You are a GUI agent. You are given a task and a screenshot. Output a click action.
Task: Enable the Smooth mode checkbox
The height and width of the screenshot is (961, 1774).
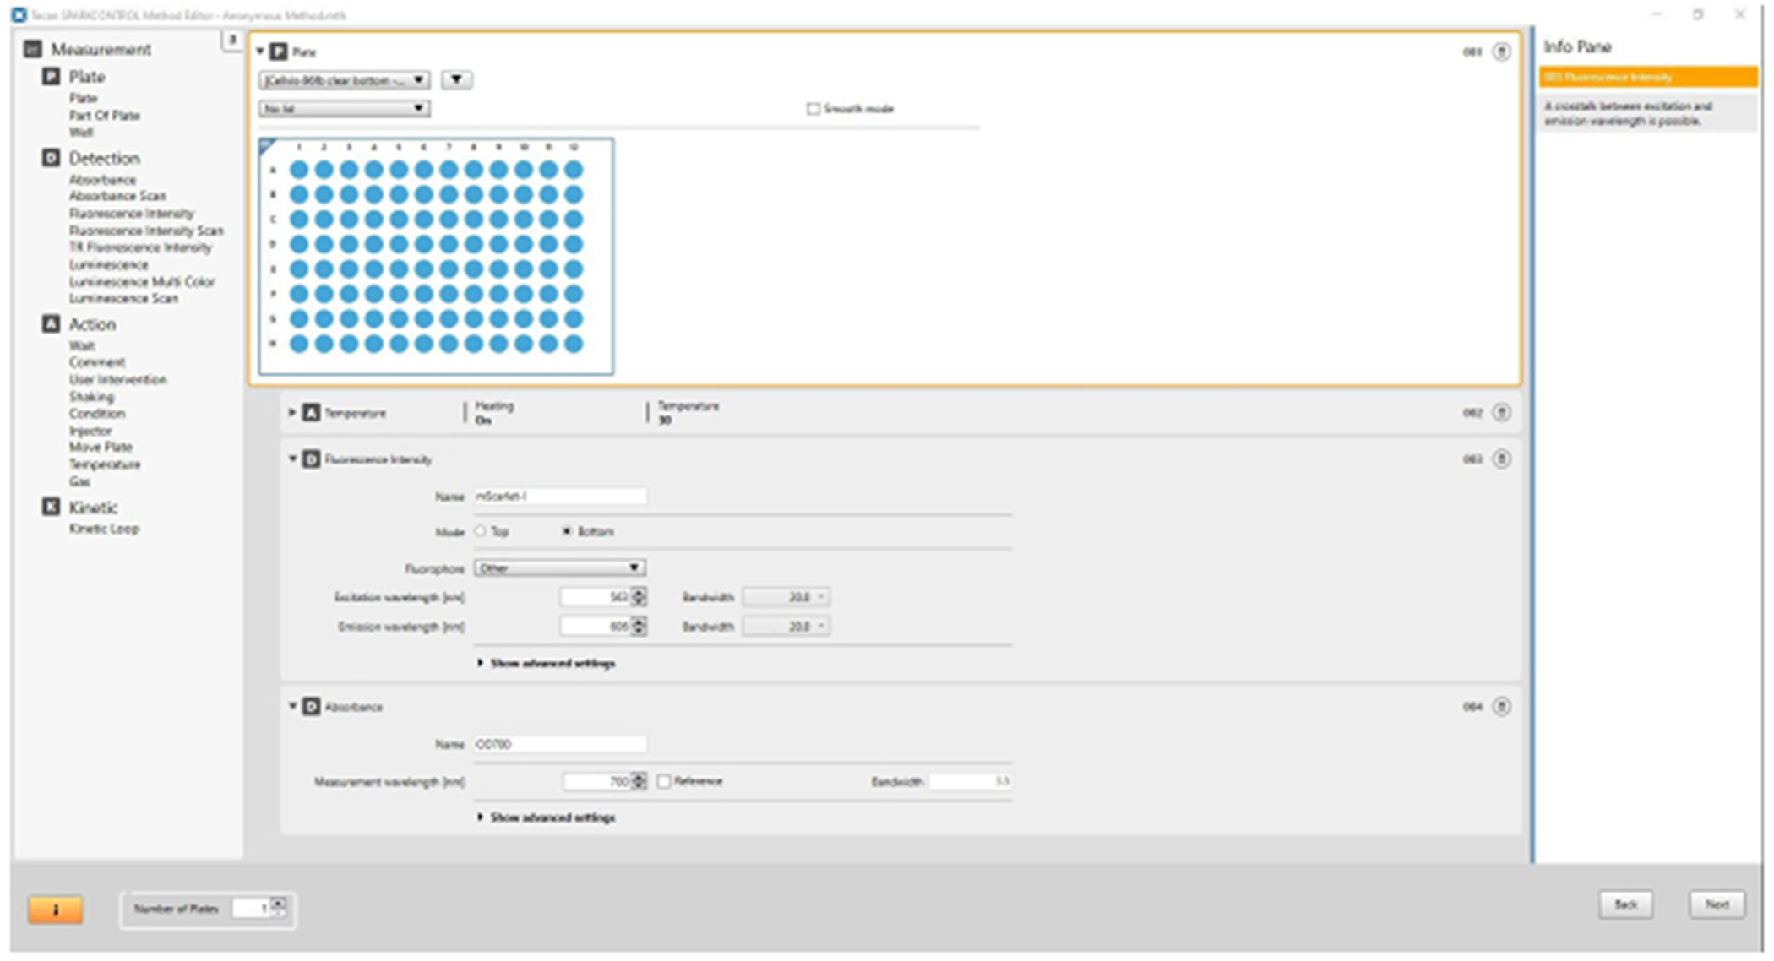814,109
